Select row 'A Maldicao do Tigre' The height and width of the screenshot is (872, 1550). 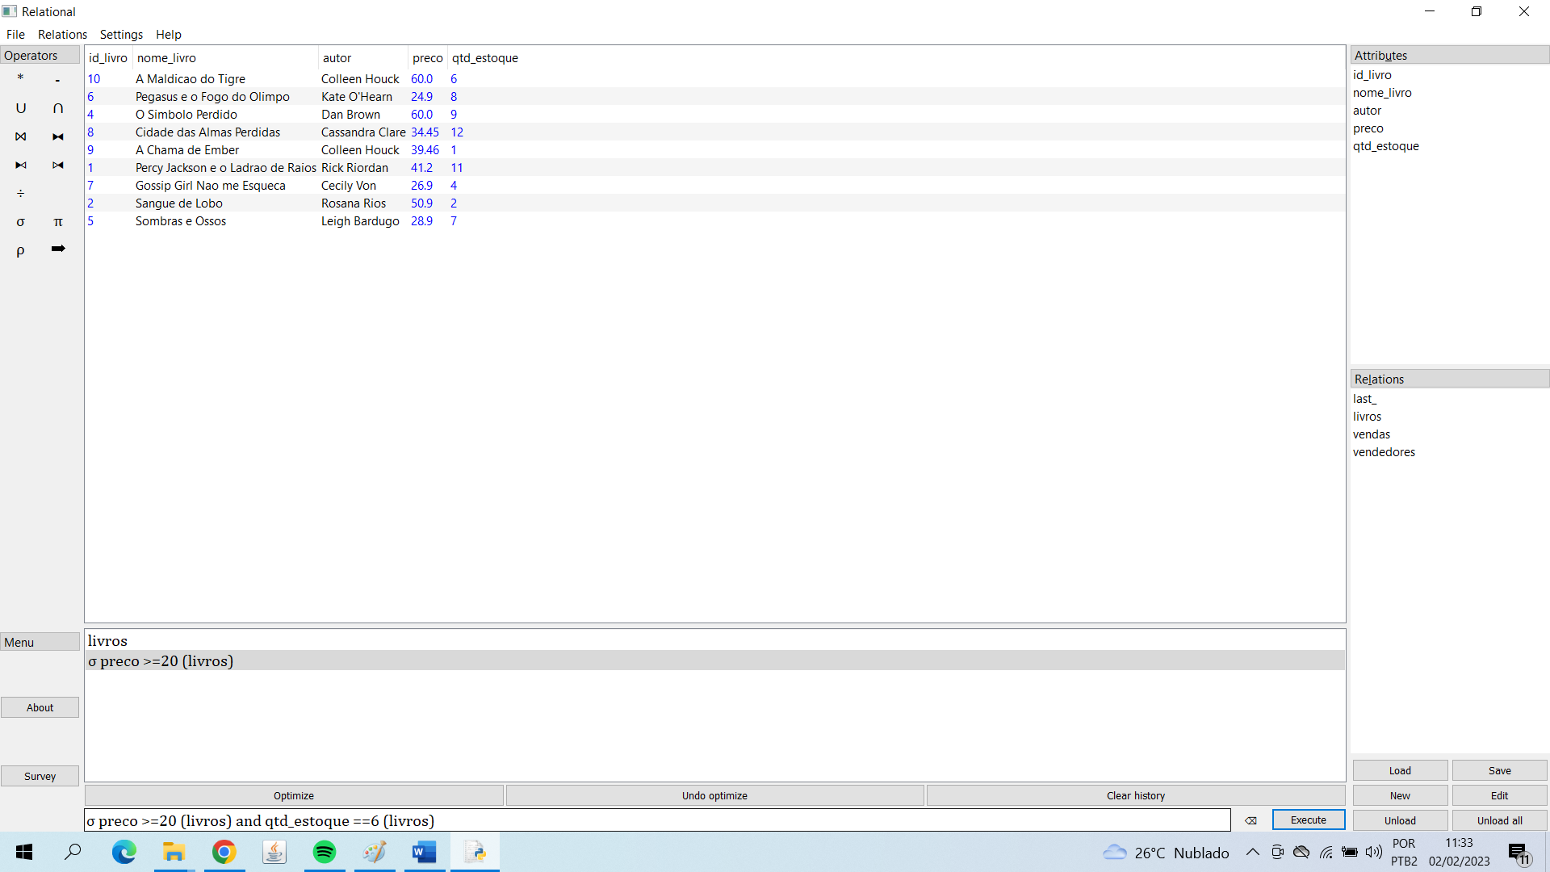tap(714, 79)
